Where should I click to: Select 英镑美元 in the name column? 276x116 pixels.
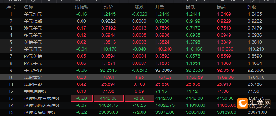click(33, 42)
